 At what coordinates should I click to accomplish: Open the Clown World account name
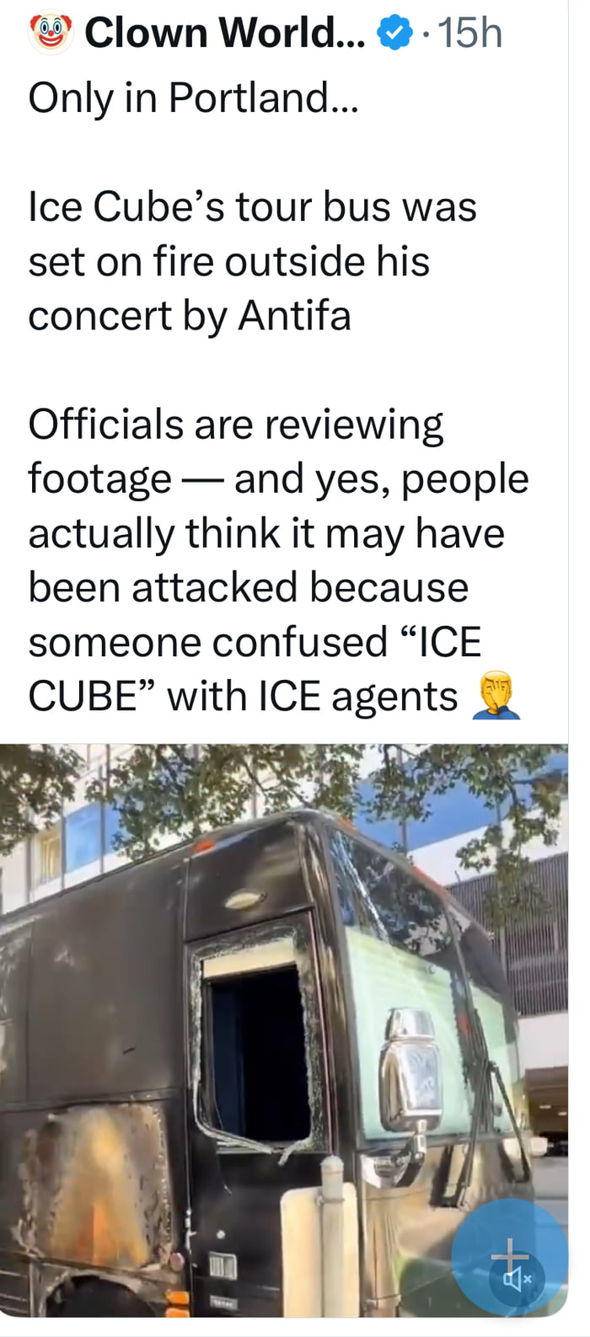[x=225, y=33]
